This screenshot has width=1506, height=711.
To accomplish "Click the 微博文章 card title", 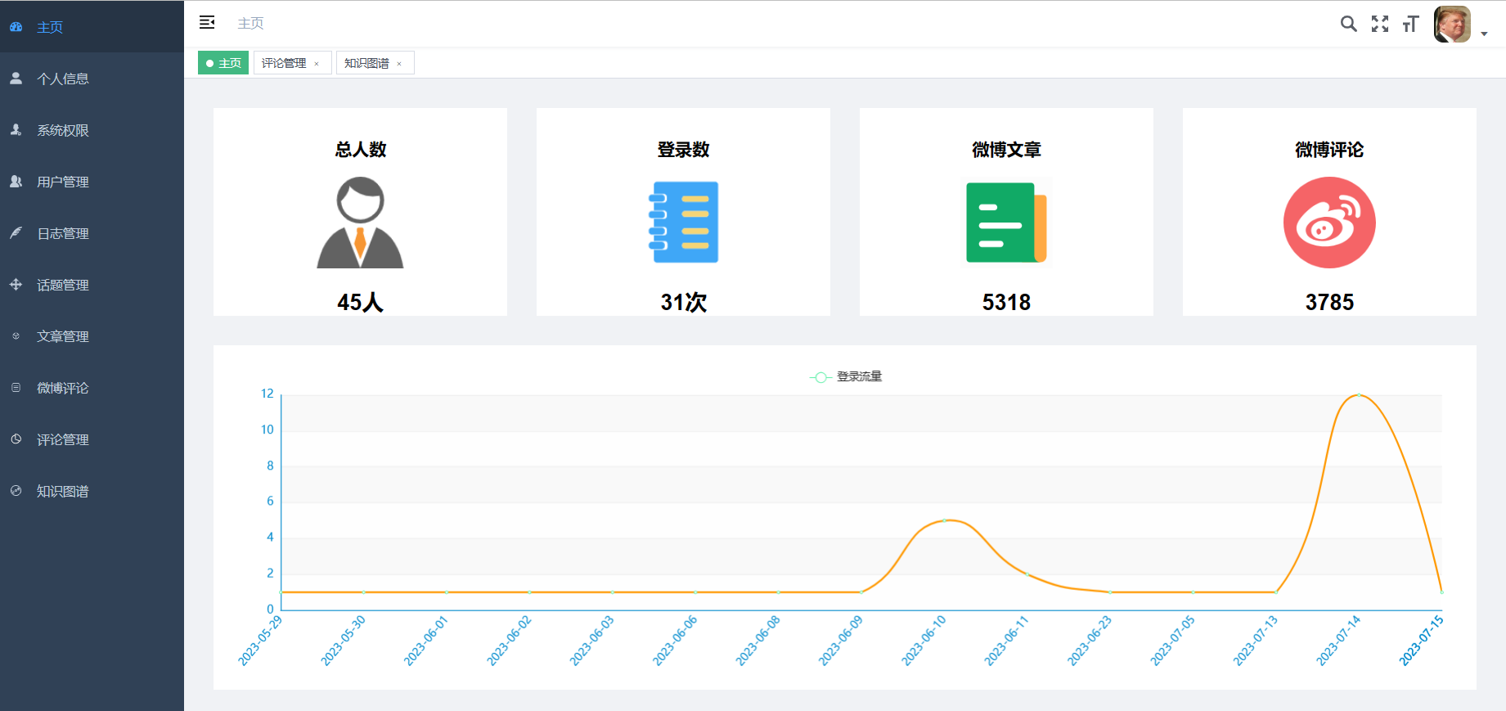I will coord(1006,150).
